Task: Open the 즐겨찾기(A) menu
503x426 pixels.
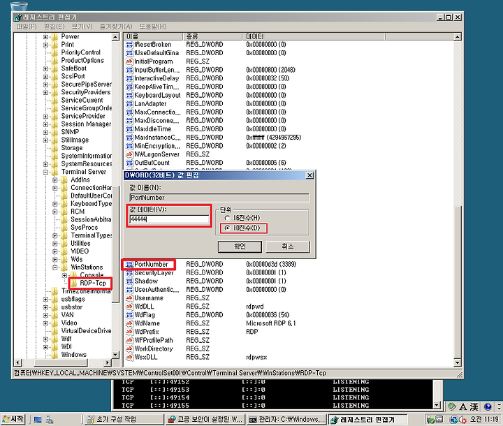Action: click(116, 27)
